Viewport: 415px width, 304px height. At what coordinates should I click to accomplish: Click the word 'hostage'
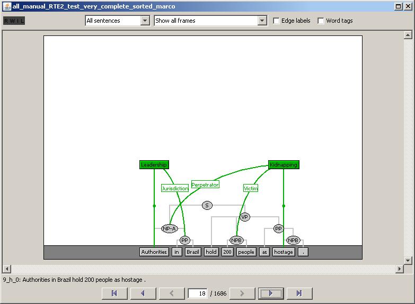click(284, 252)
